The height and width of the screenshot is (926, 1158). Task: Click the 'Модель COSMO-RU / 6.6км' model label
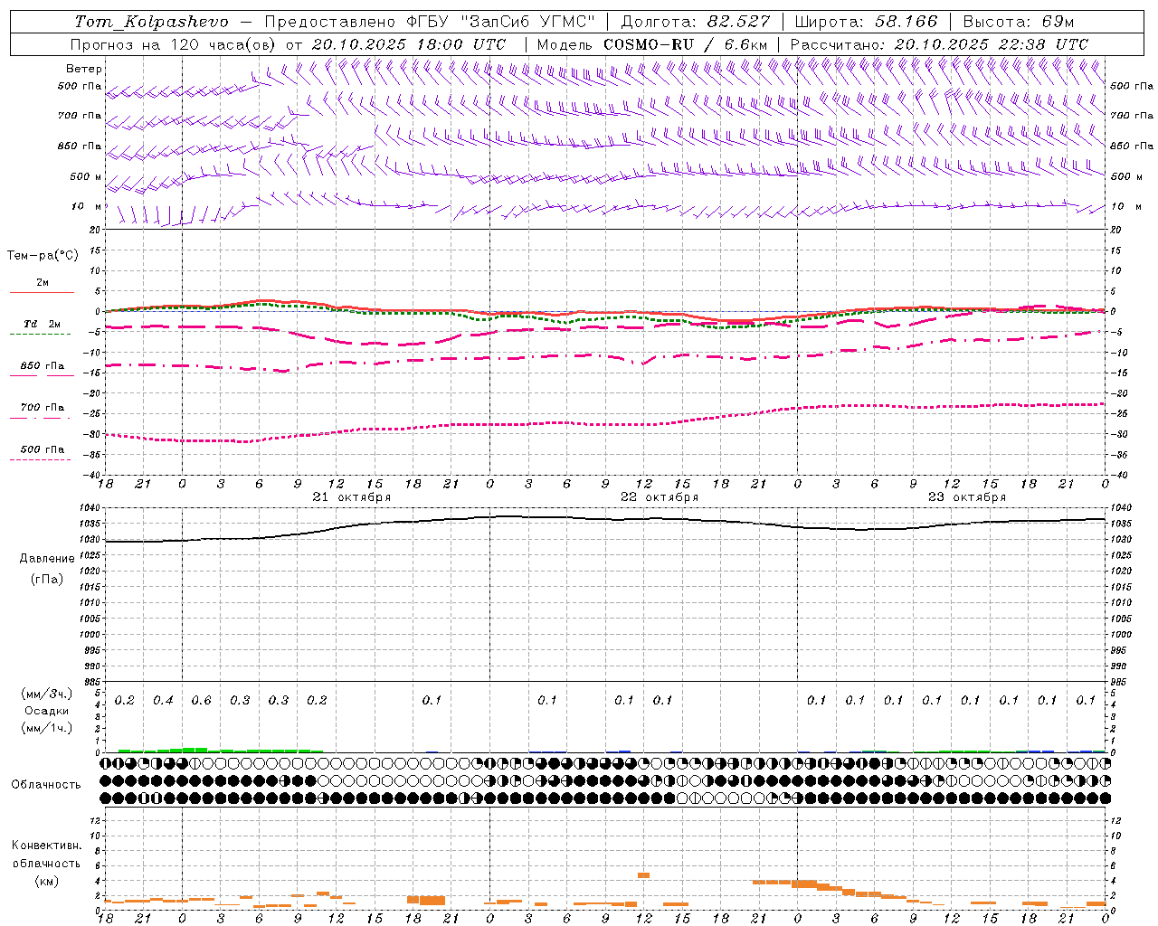click(652, 44)
